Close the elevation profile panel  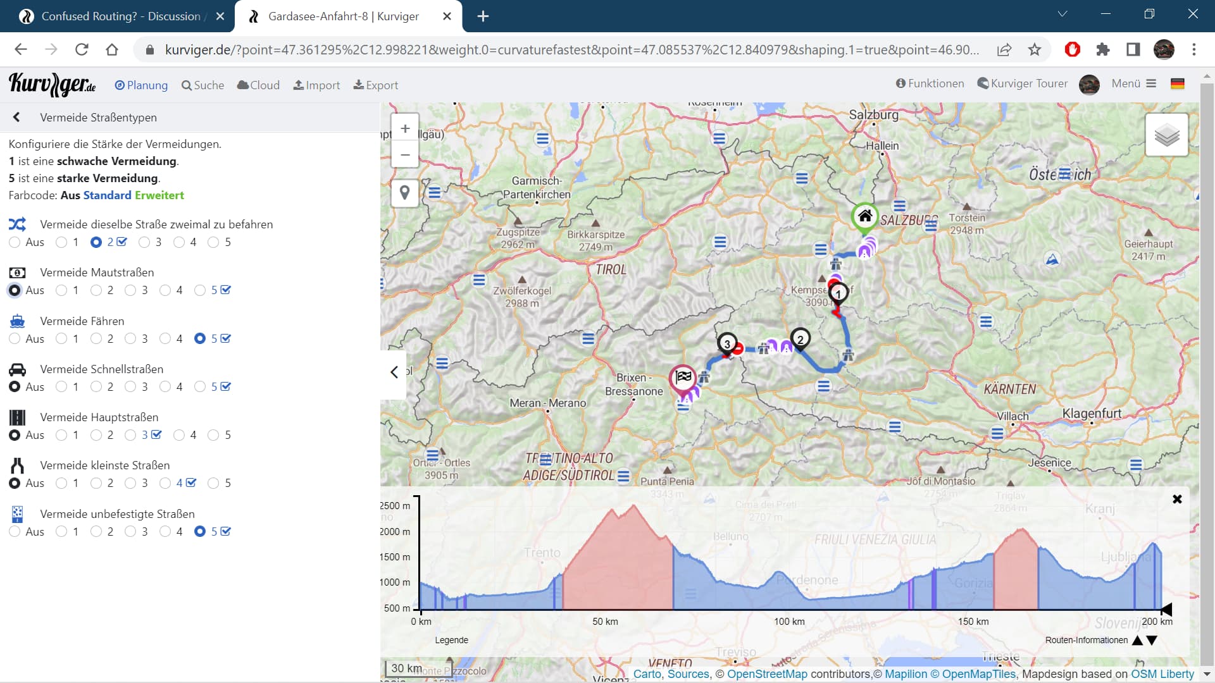pyautogui.click(x=1177, y=499)
